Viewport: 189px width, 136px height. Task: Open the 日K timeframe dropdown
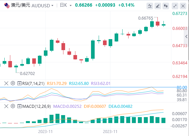click(x=71, y=6)
